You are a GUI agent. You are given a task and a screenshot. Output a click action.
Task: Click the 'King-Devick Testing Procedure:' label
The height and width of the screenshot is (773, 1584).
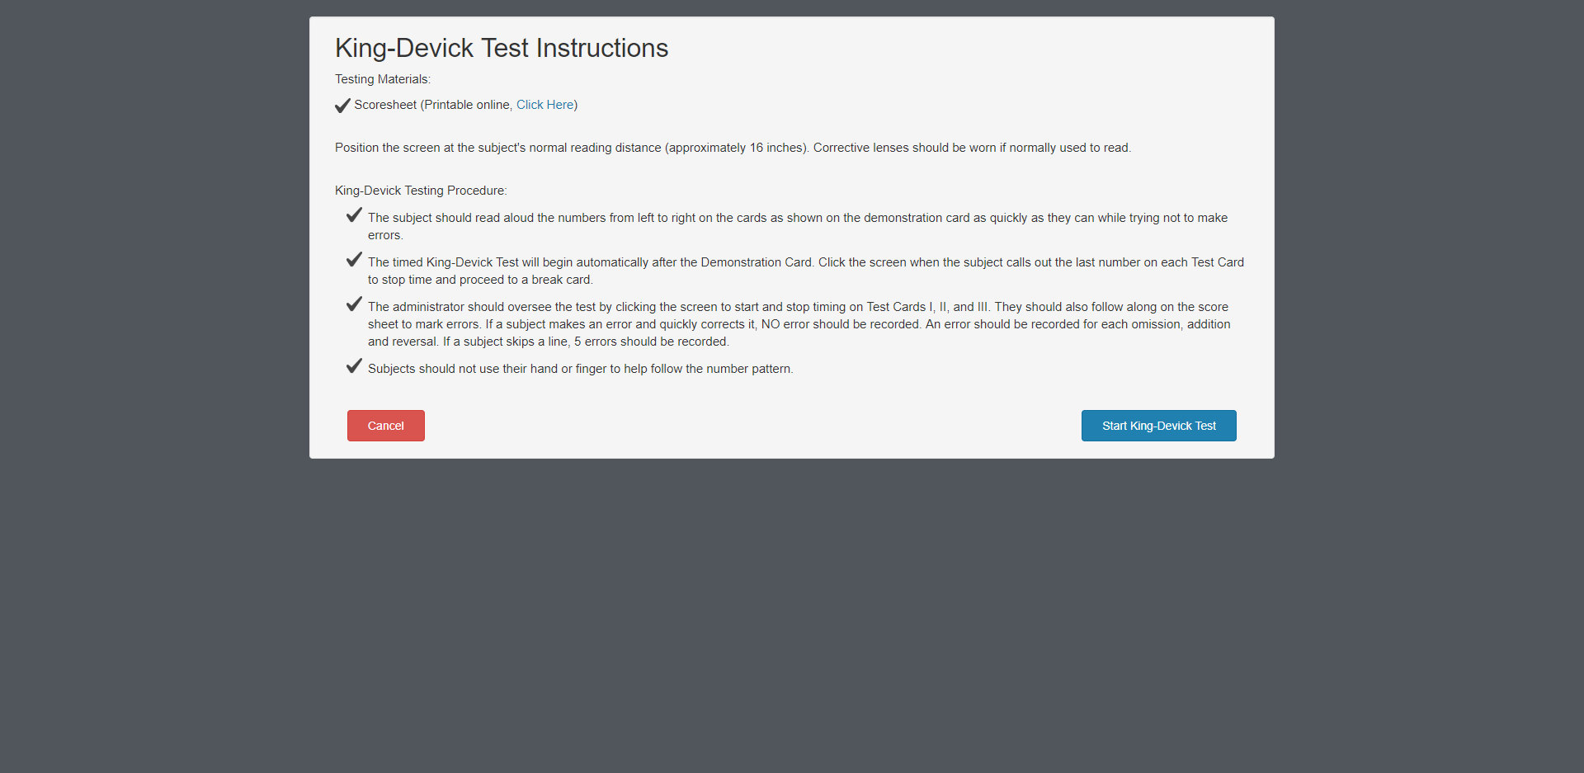click(421, 191)
